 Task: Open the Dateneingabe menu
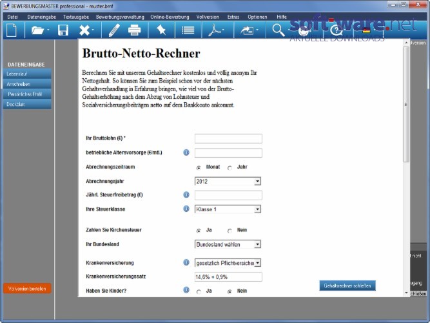[x=42, y=17]
